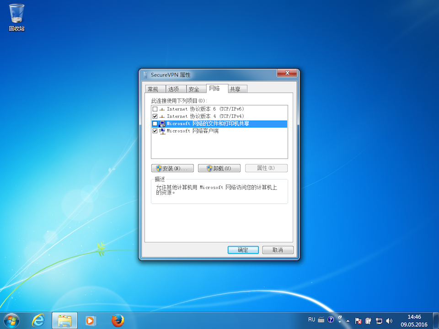Close the SecureVPN 属性 dialog

pyautogui.click(x=287, y=73)
